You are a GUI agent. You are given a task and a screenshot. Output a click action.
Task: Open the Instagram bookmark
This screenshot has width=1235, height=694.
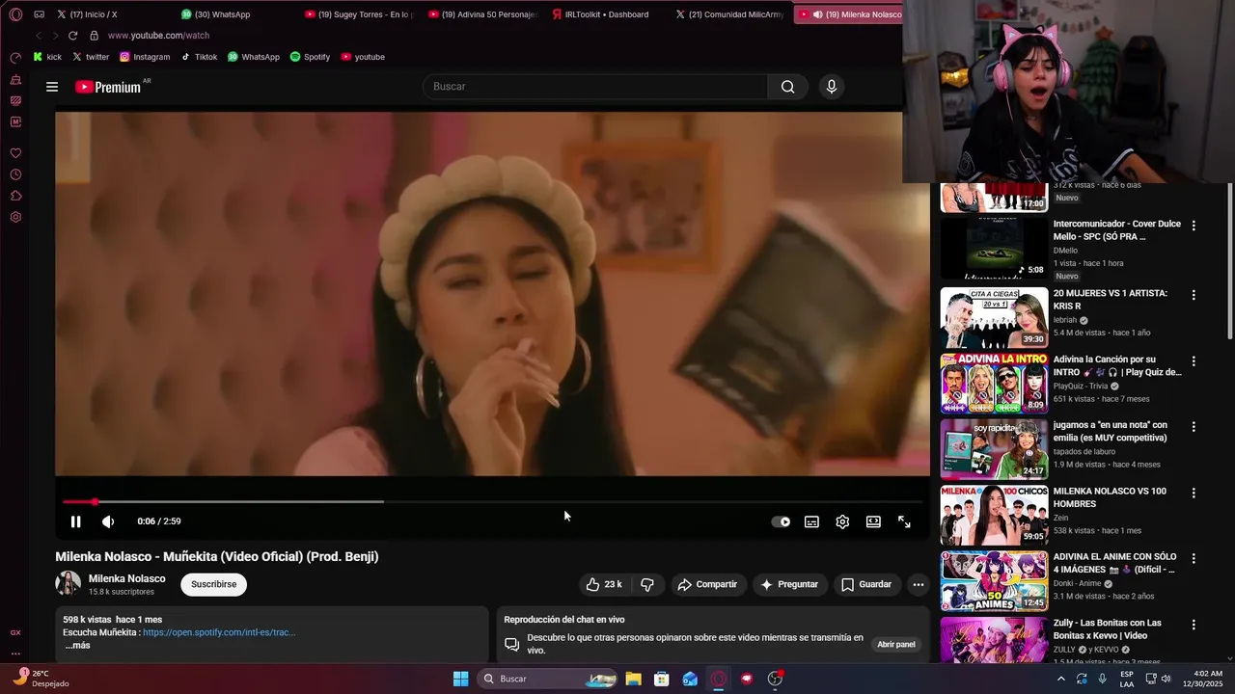point(145,57)
